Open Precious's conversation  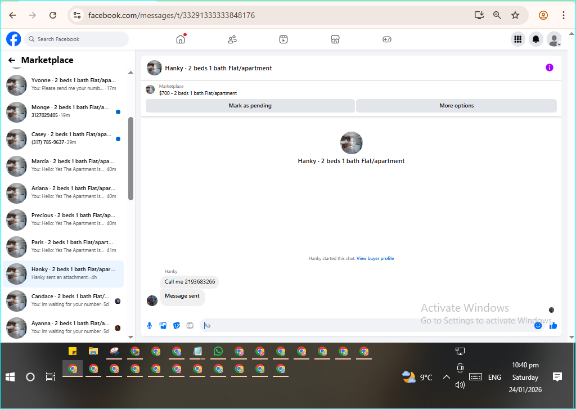click(63, 220)
